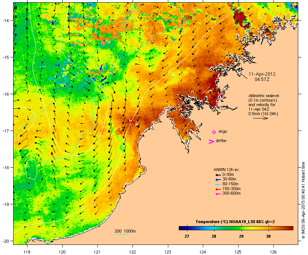Screen dimensions: 308x255
Task: Click longitude axis label 126
Action: [273, 252]
